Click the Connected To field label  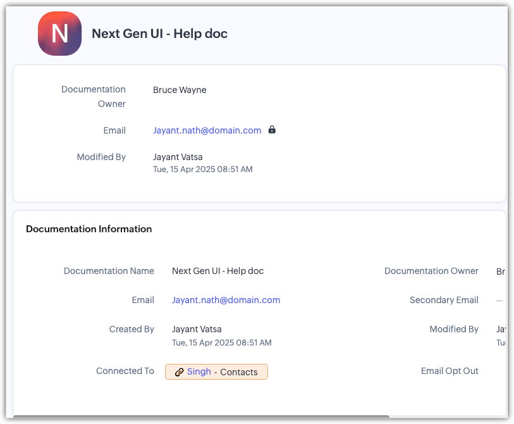click(x=125, y=371)
